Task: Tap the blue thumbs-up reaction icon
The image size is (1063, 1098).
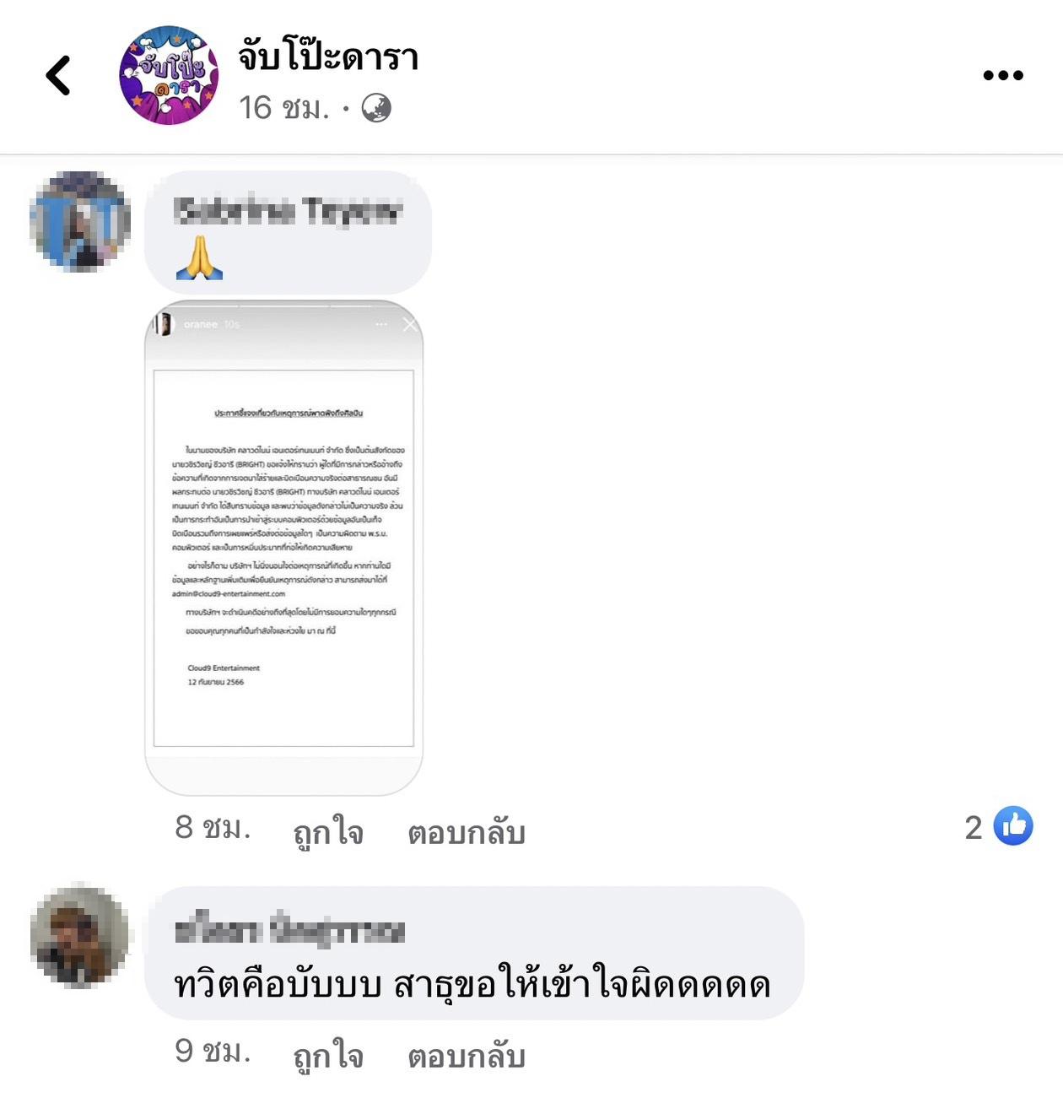Action: (1013, 825)
